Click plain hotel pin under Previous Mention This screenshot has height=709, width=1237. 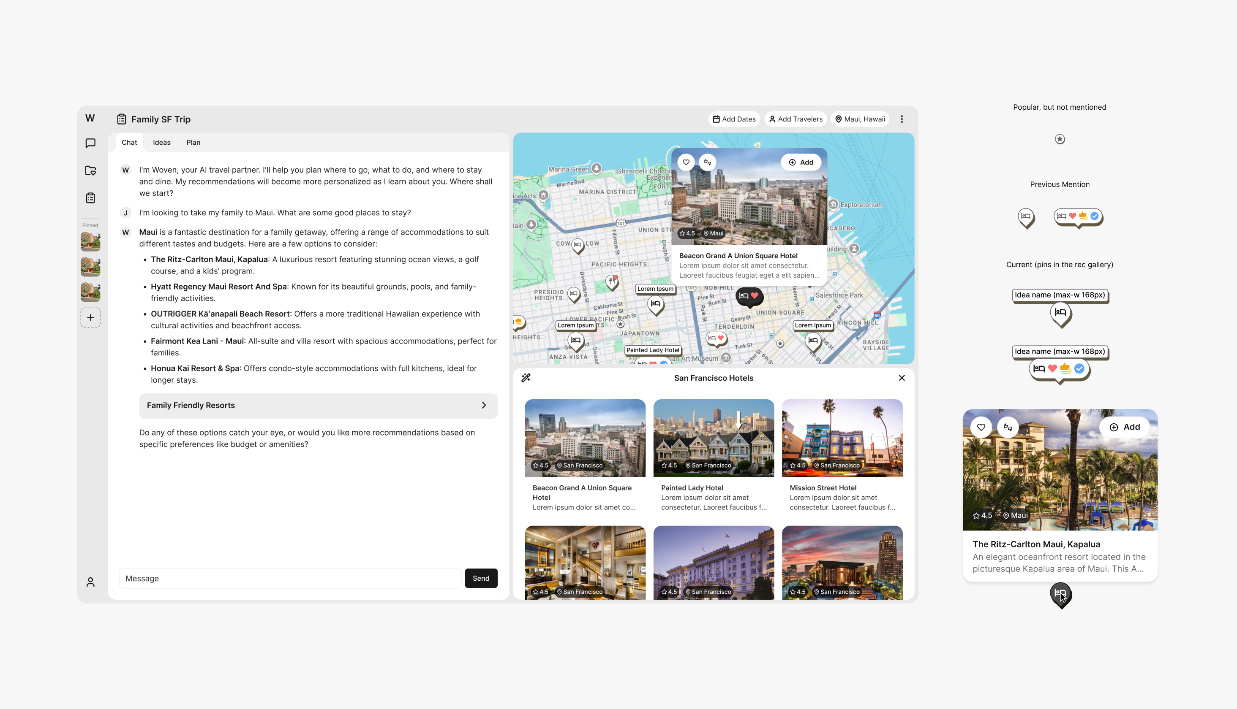click(x=1026, y=217)
